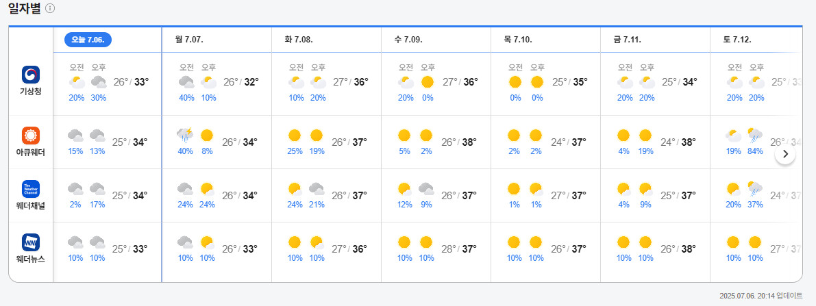This screenshot has width=816, height=306.
Task: Click the 기상청 provider logo icon
Action: [31, 74]
